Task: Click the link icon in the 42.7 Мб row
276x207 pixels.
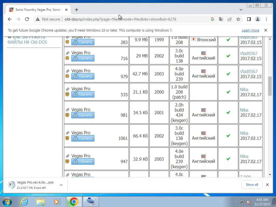Action: (67, 71)
